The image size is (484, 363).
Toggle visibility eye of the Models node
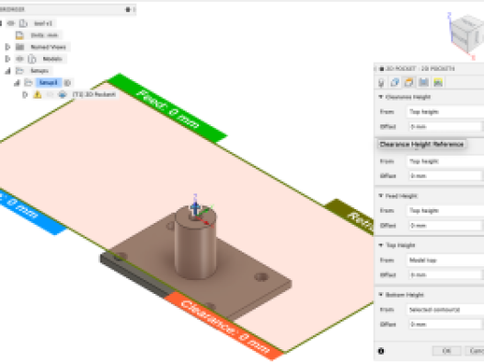pos(20,59)
